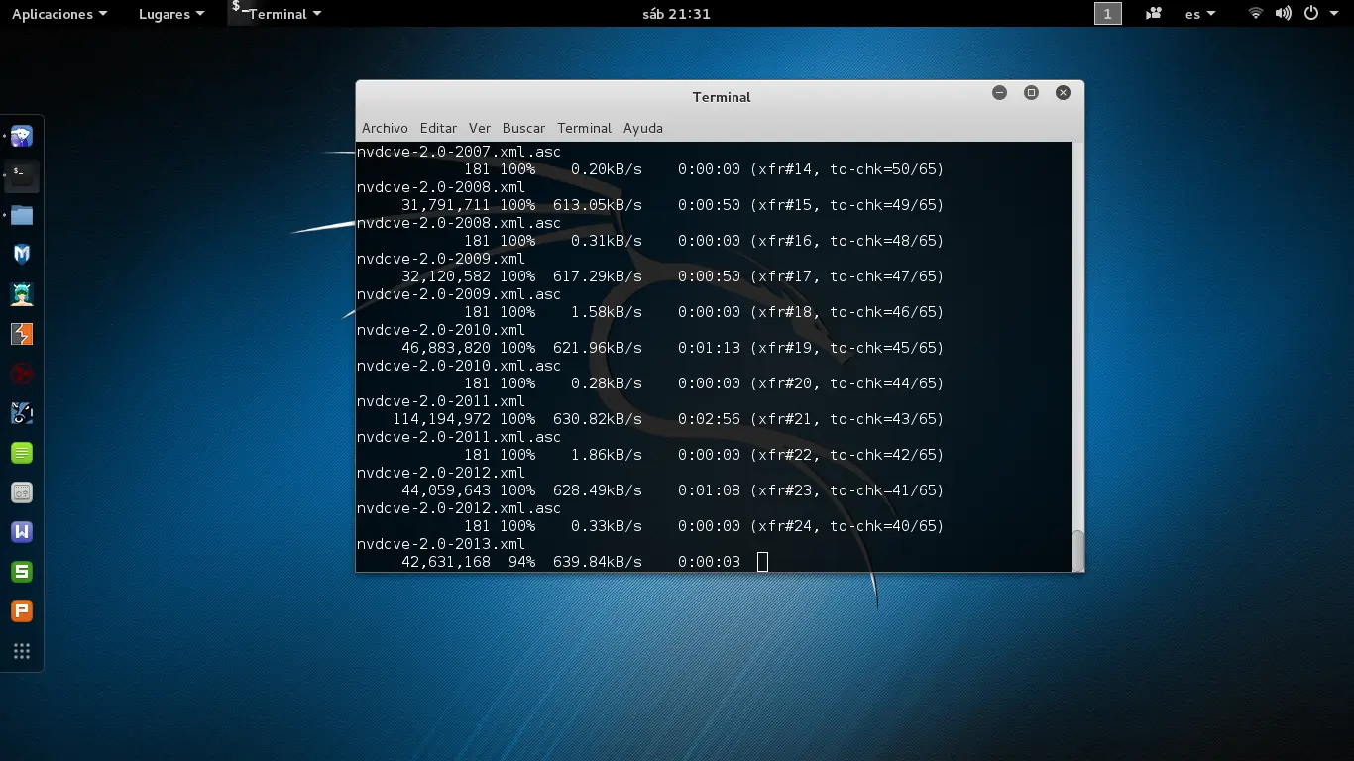The image size is (1354, 761).
Task: Open workspace indicator 1
Action: click(1108, 14)
